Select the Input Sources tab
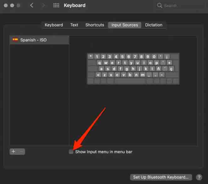 tap(124, 25)
